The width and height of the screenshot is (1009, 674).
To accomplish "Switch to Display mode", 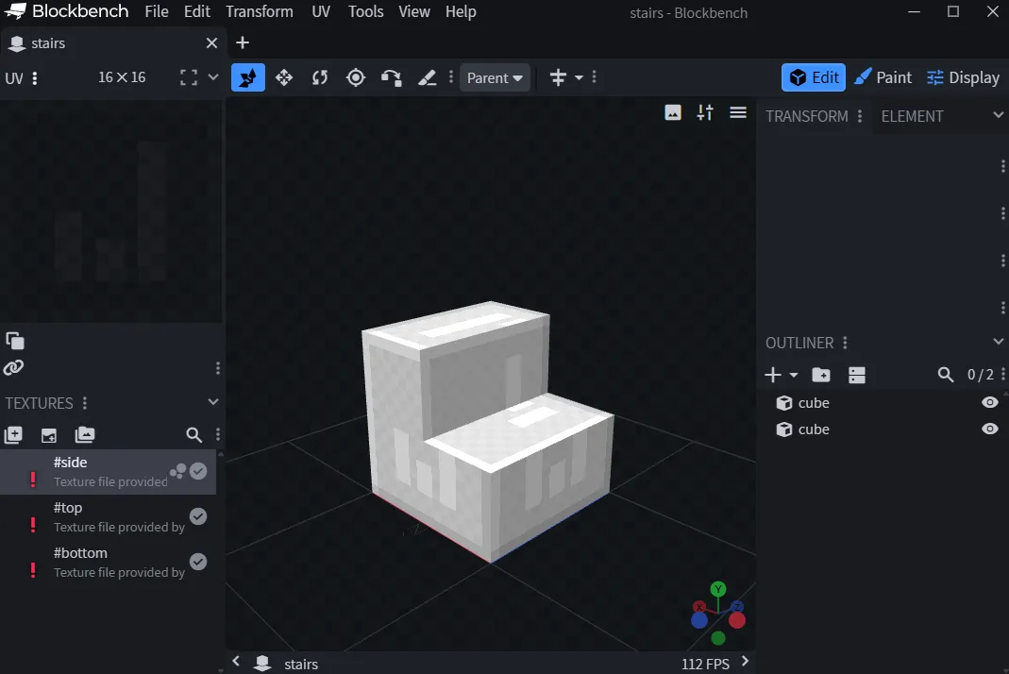I will [x=963, y=77].
